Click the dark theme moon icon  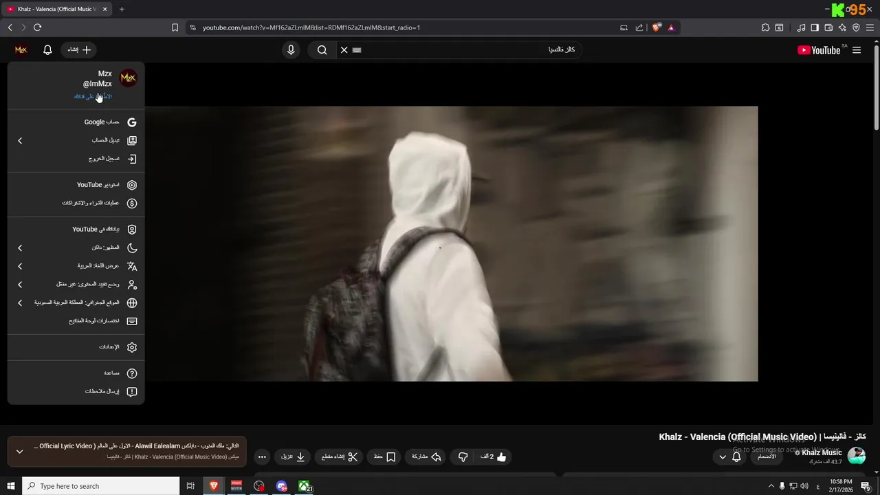(x=132, y=247)
